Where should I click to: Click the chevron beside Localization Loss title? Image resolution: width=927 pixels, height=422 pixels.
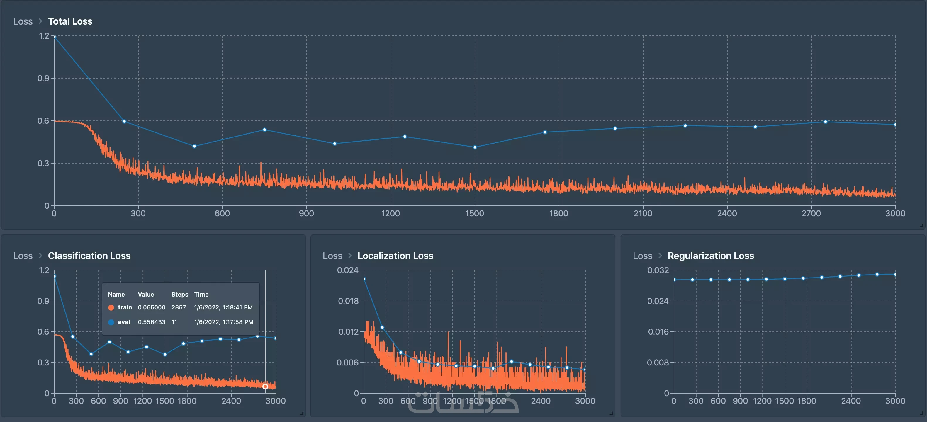[x=350, y=256]
